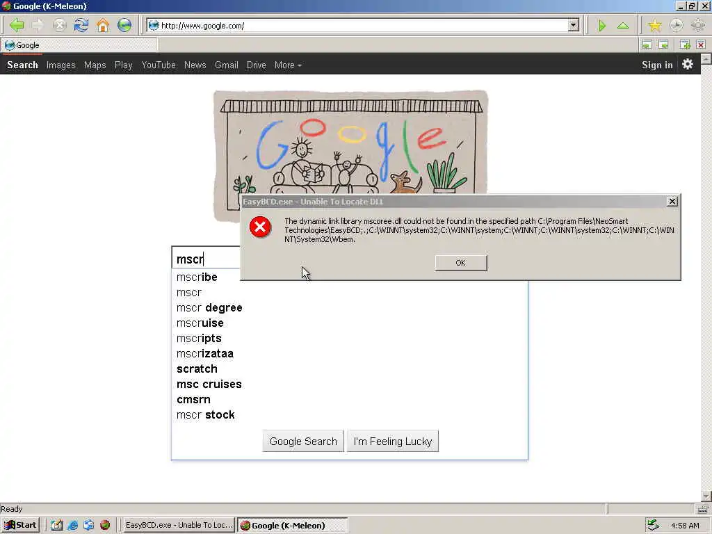
Task: Click the 4:58 AM system clock
Action: (685, 526)
